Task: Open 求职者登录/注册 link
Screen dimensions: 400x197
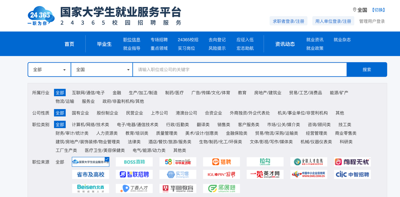Action: [288, 21]
